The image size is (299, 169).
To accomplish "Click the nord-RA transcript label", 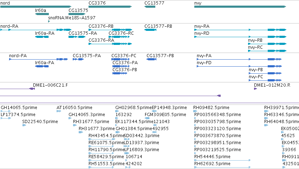I will [x=9, y=26].
